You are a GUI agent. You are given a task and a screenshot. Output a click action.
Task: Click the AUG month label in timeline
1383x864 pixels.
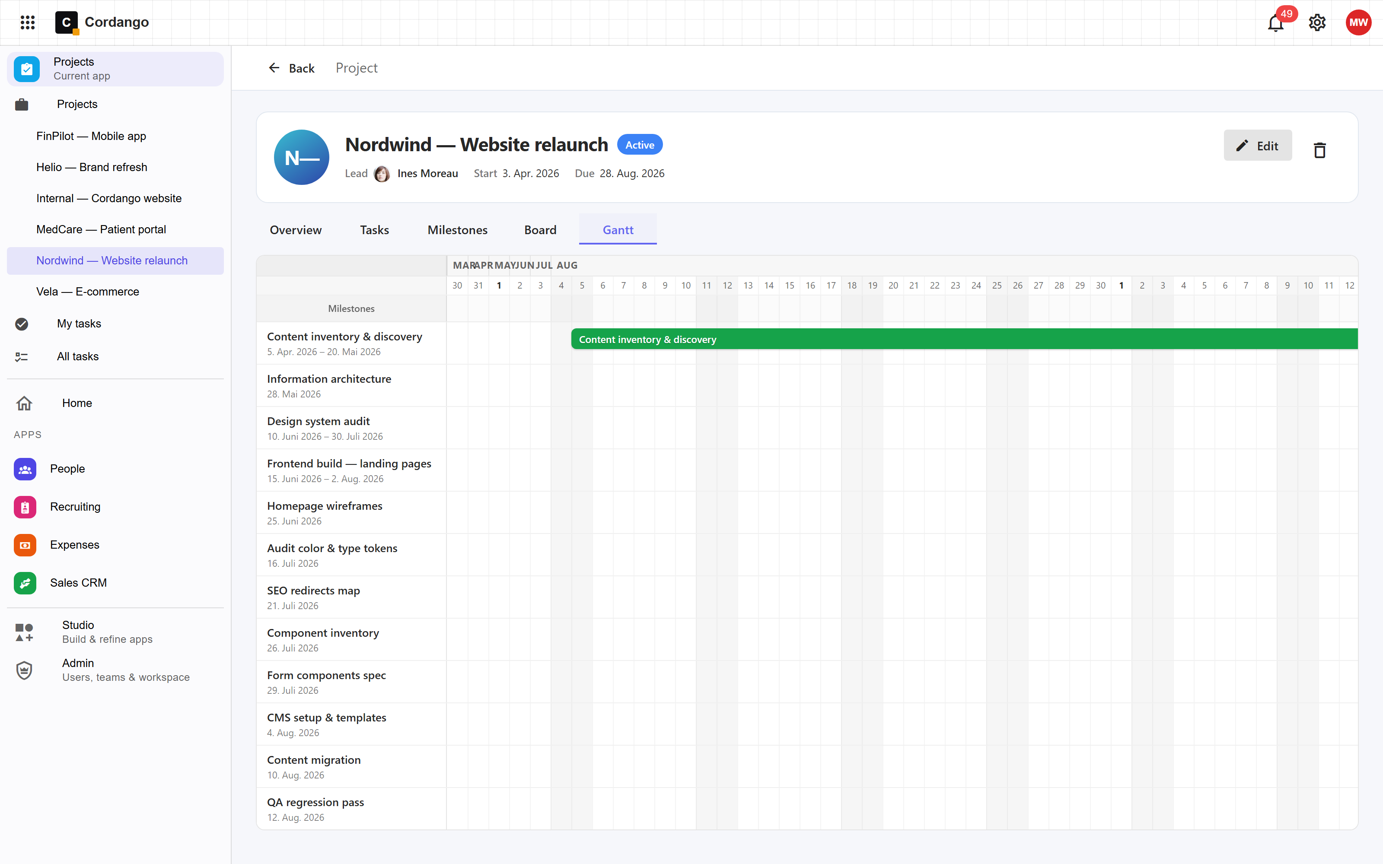point(567,265)
